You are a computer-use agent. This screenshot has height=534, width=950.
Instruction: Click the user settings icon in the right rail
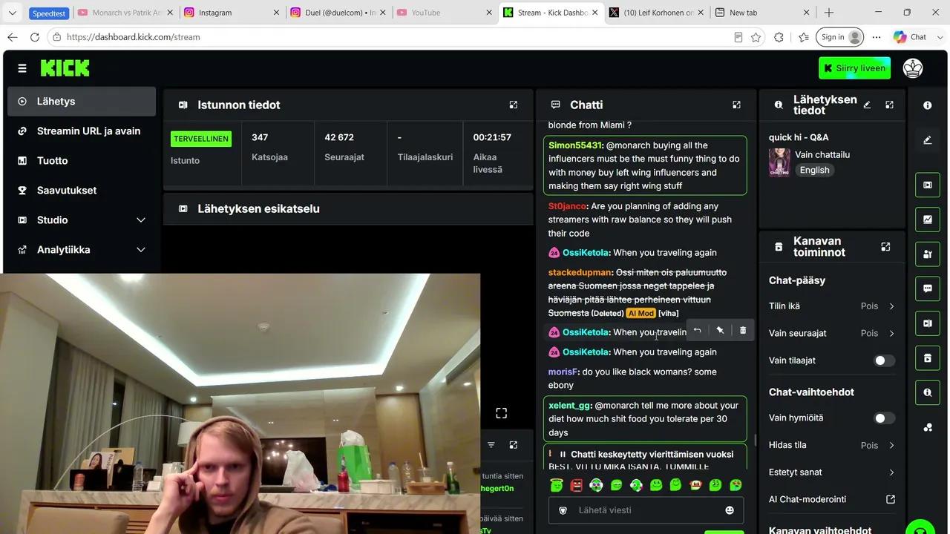tap(928, 254)
